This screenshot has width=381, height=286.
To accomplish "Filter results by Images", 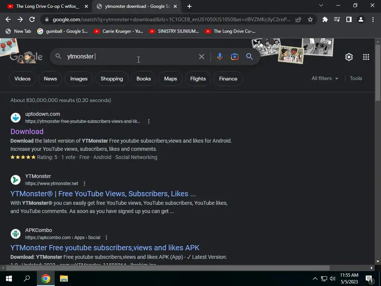I will tap(79, 79).
